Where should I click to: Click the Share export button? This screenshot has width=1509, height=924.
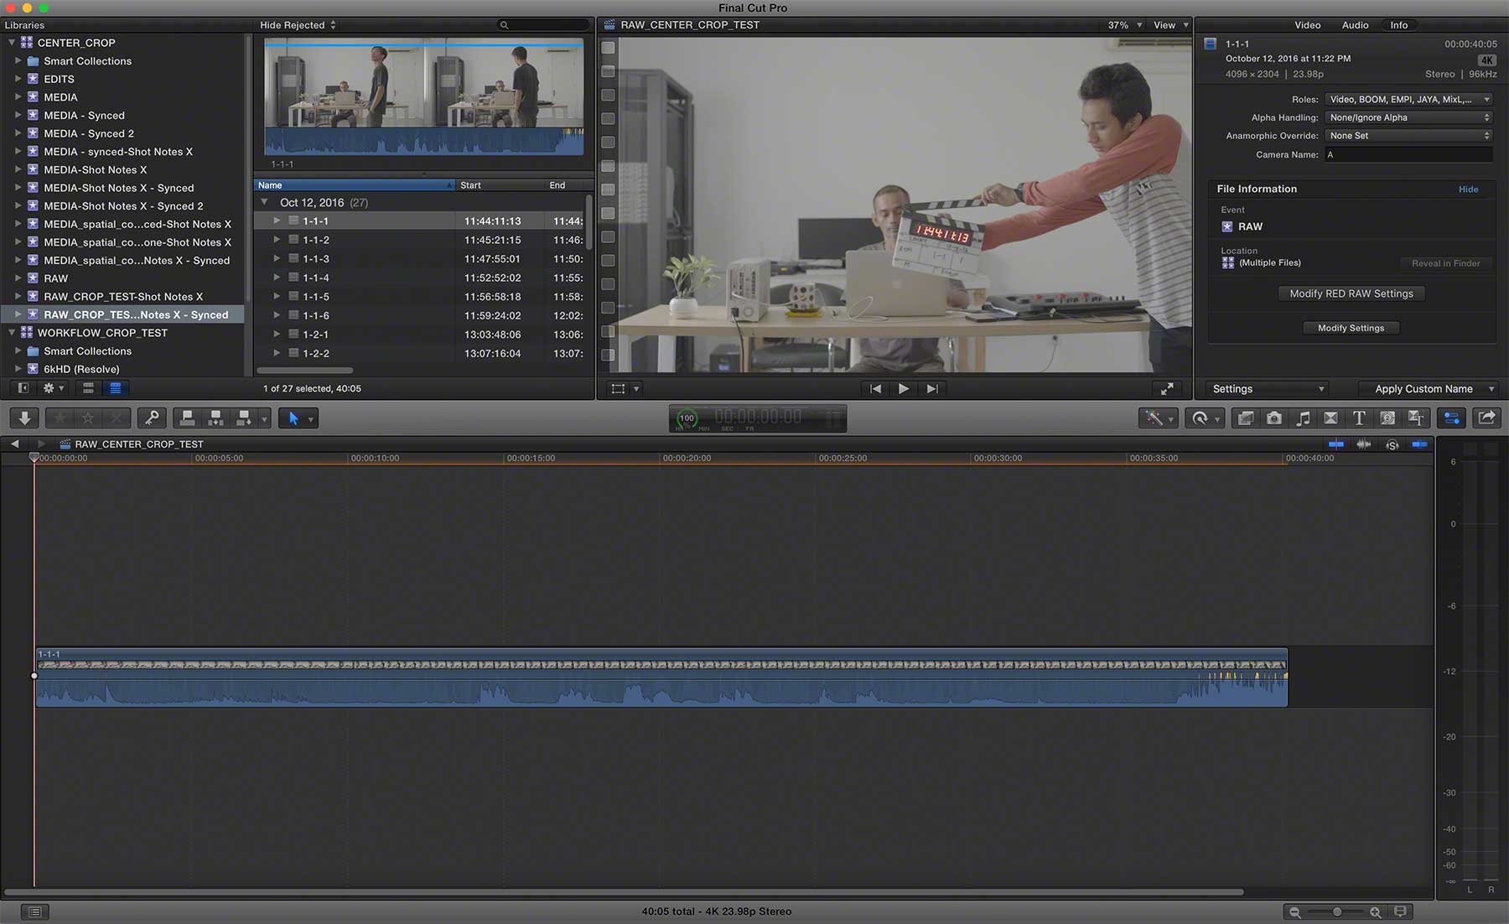[x=1486, y=418]
